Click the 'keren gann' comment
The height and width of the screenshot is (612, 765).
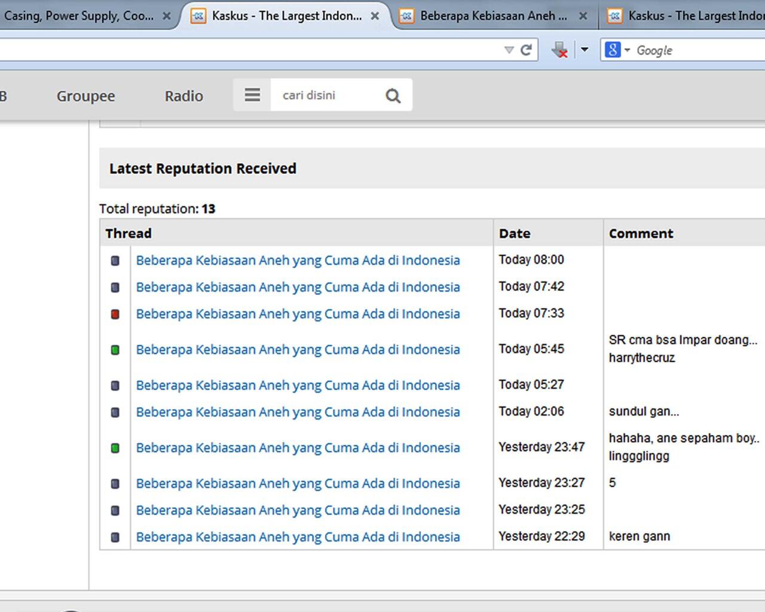pyautogui.click(x=639, y=537)
